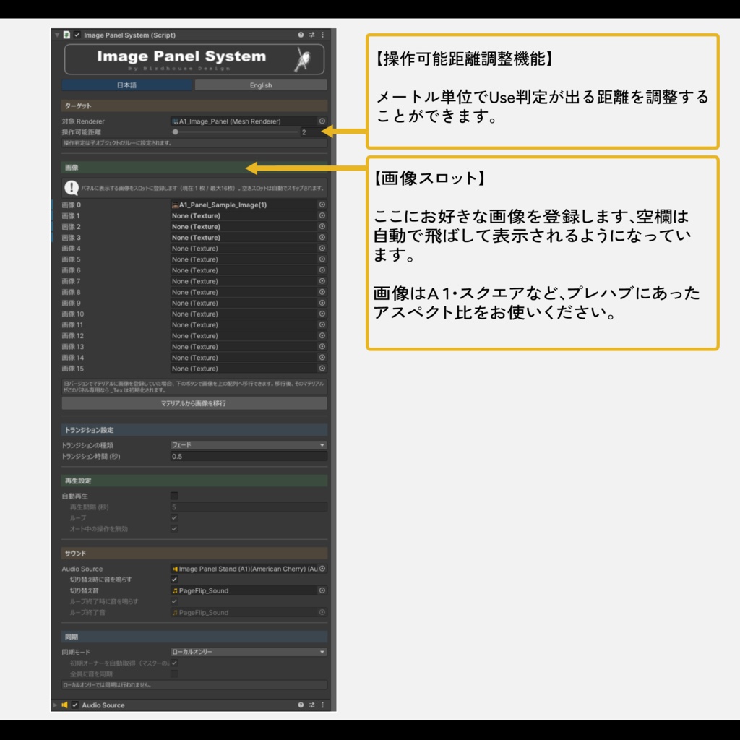Toggle Audio Source component enabled checkbox
The image size is (740, 740).
[x=75, y=705]
